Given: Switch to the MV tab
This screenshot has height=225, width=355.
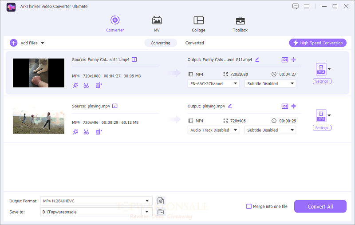Looking at the screenshot, I should tap(157, 24).
